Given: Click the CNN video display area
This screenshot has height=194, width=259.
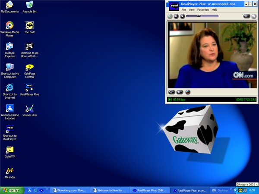Looking at the screenshot, I should click(x=212, y=55).
